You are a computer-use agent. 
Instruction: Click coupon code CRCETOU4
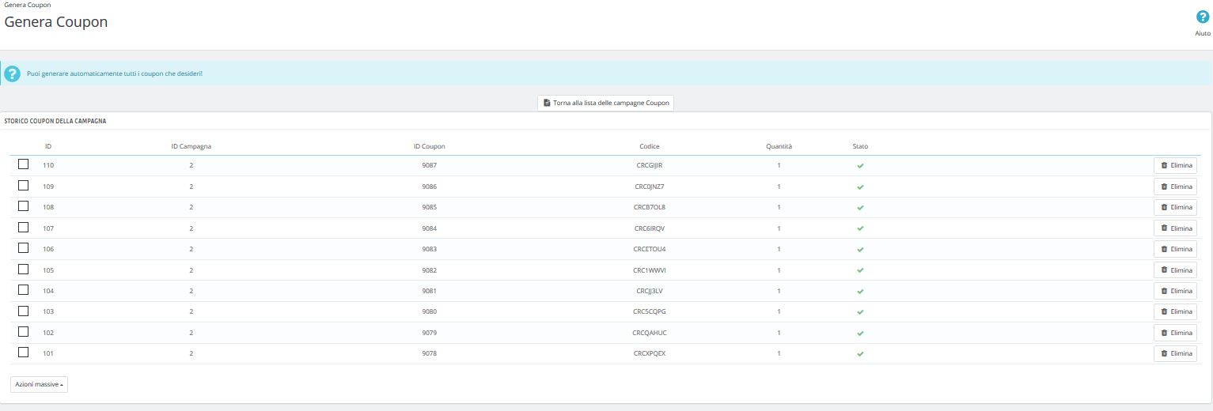650,249
